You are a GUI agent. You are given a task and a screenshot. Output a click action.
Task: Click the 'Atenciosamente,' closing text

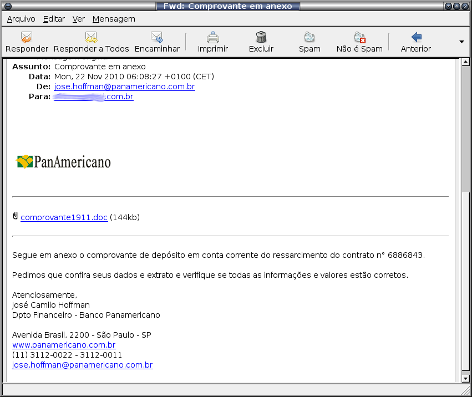tap(44, 295)
